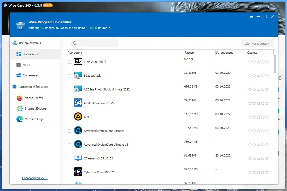The image size is (287, 191).
Task: Open the Uninstaller hamburger menu icon
Action: pyautogui.click(x=251, y=17)
